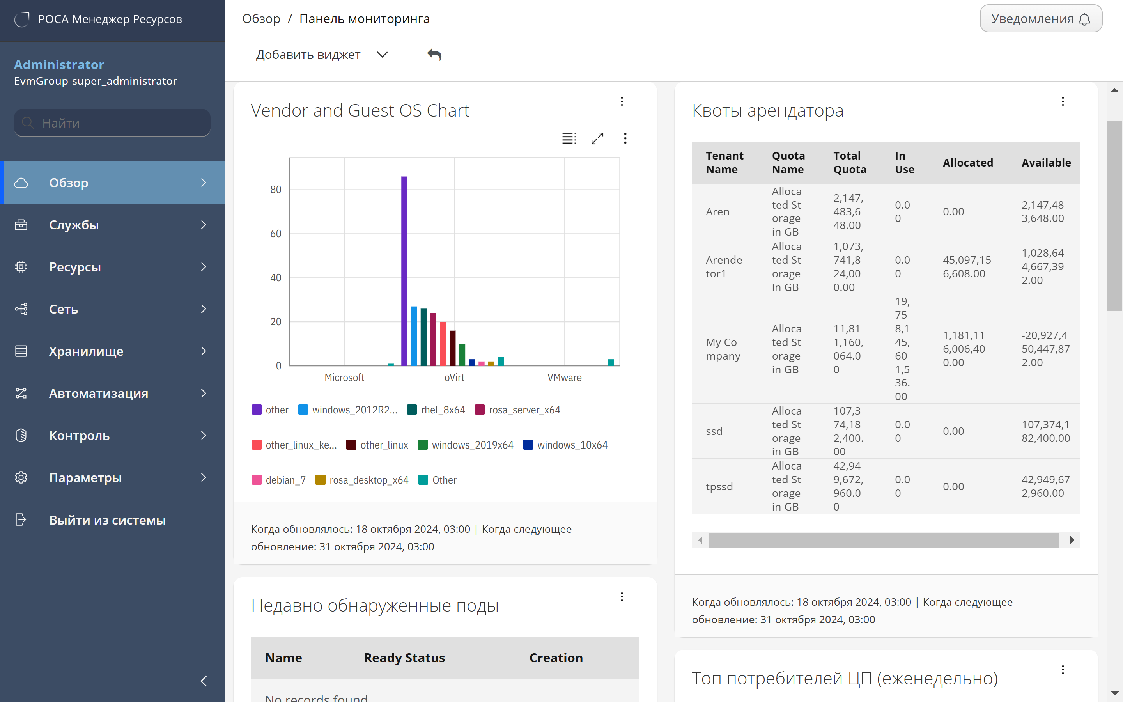Open the chart legend list icon
The height and width of the screenshot is (702, 1123).
[569, 138]
